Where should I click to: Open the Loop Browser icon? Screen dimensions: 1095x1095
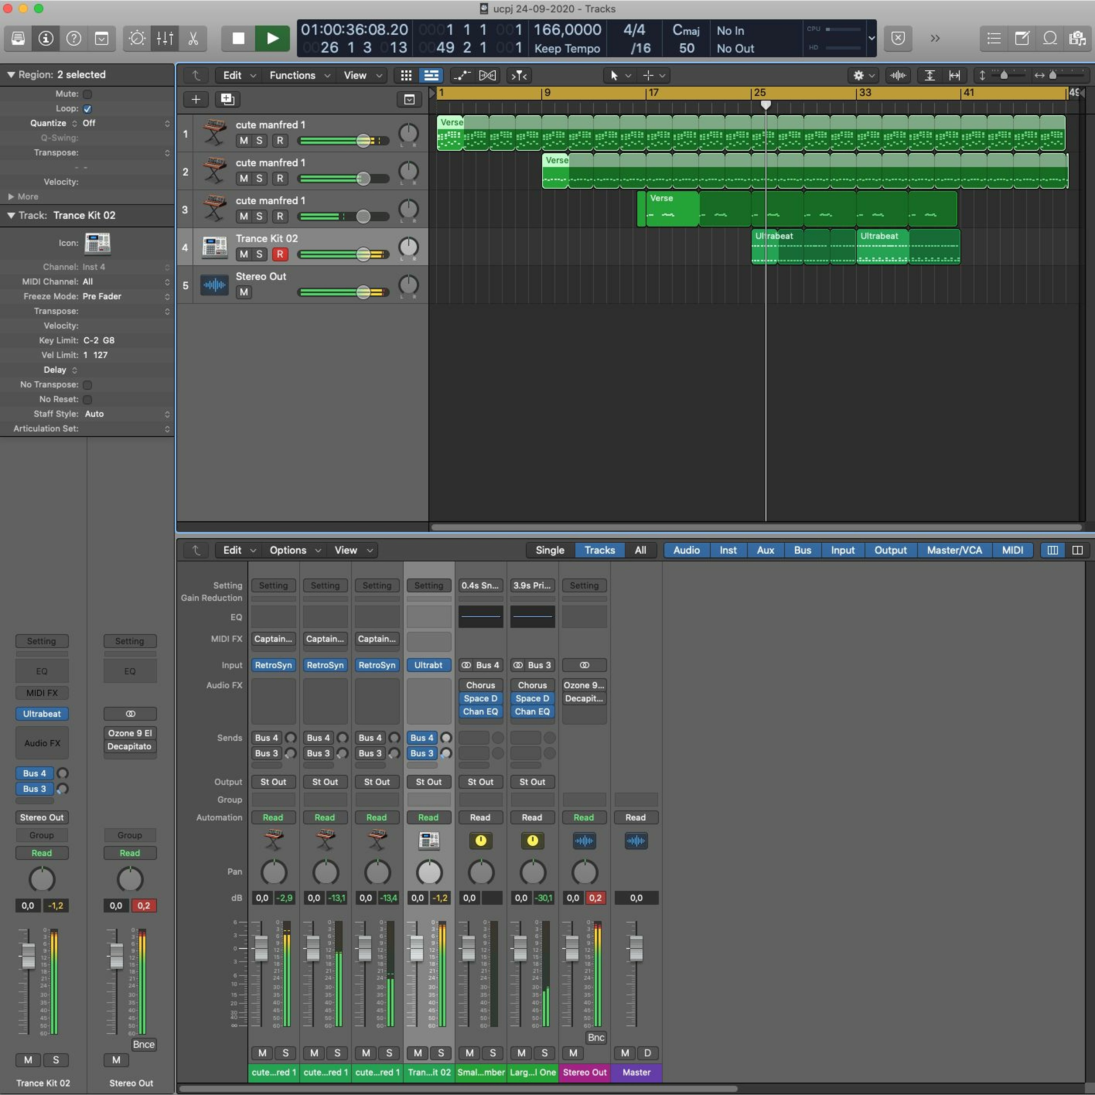[x=1050, y=39]
